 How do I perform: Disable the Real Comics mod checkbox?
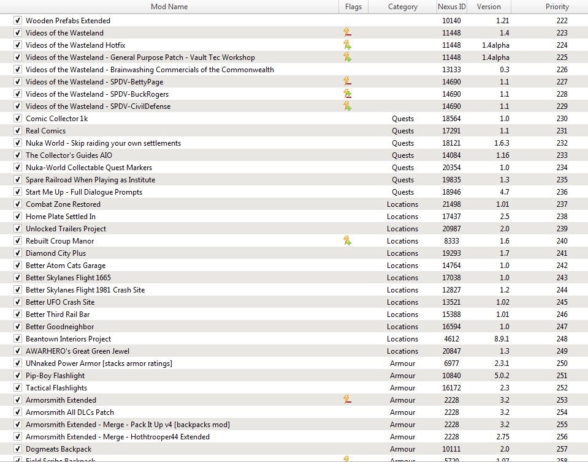18,131
